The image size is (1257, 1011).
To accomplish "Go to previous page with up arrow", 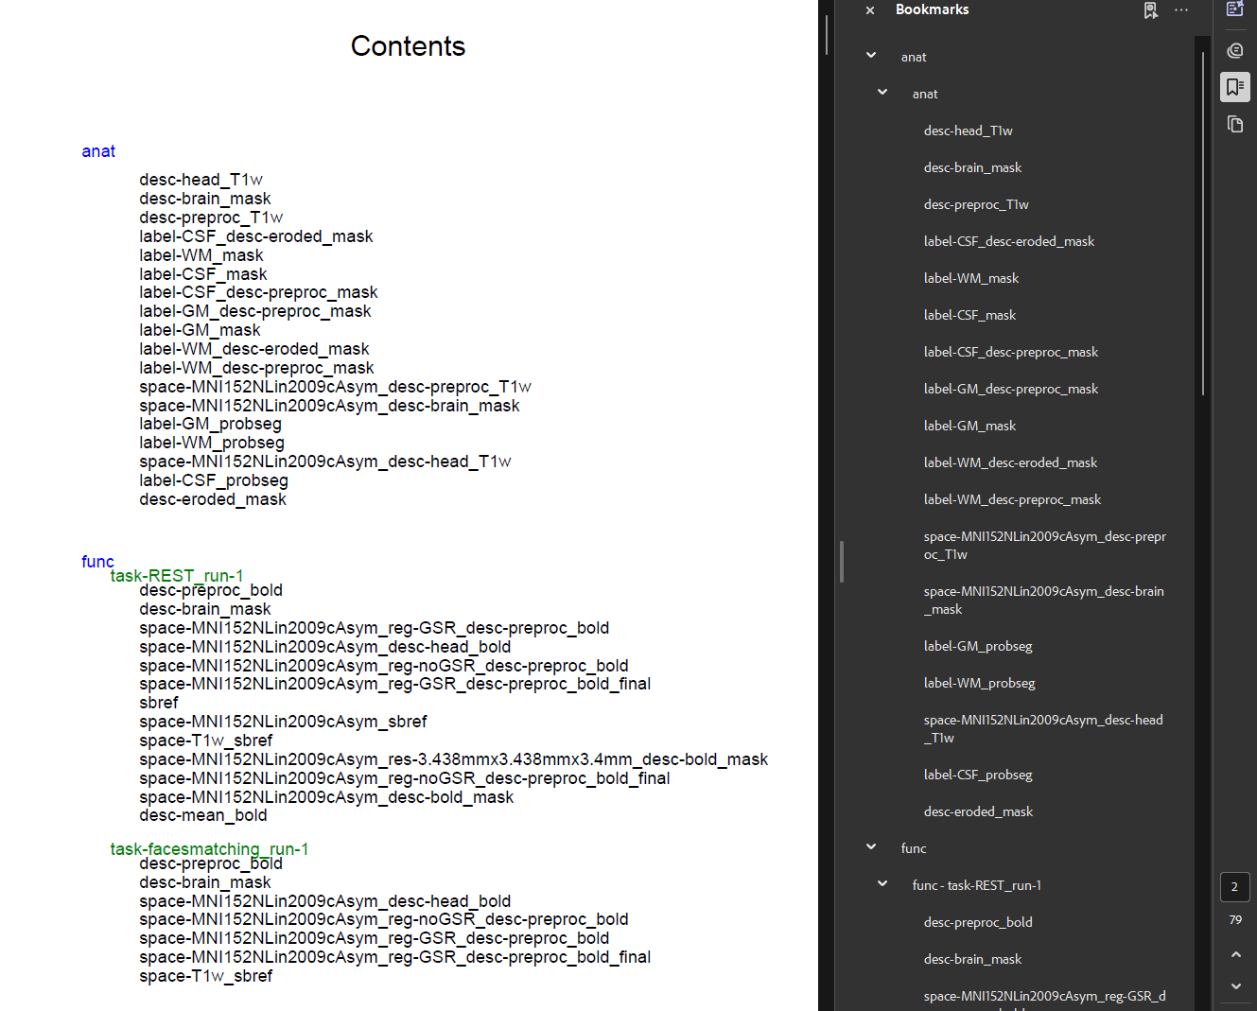I will tap(1235, 955).
